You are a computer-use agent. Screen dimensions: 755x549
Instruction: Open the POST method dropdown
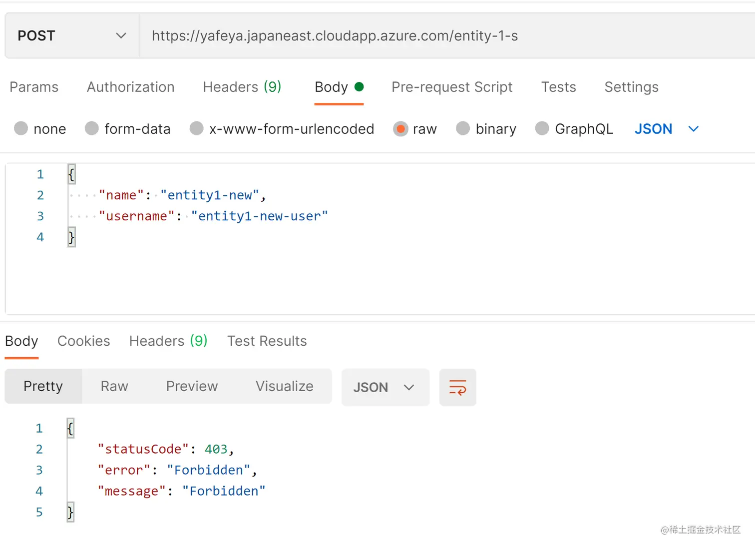[72, 36]
